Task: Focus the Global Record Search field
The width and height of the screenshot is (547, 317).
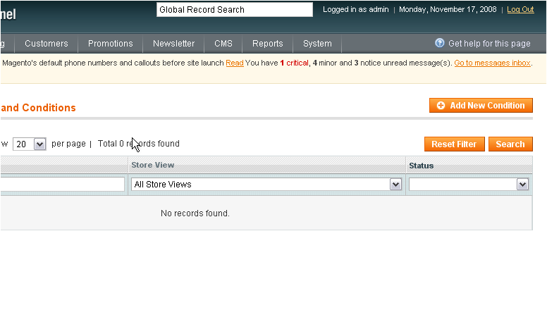Action: click(x=234, y=10)
